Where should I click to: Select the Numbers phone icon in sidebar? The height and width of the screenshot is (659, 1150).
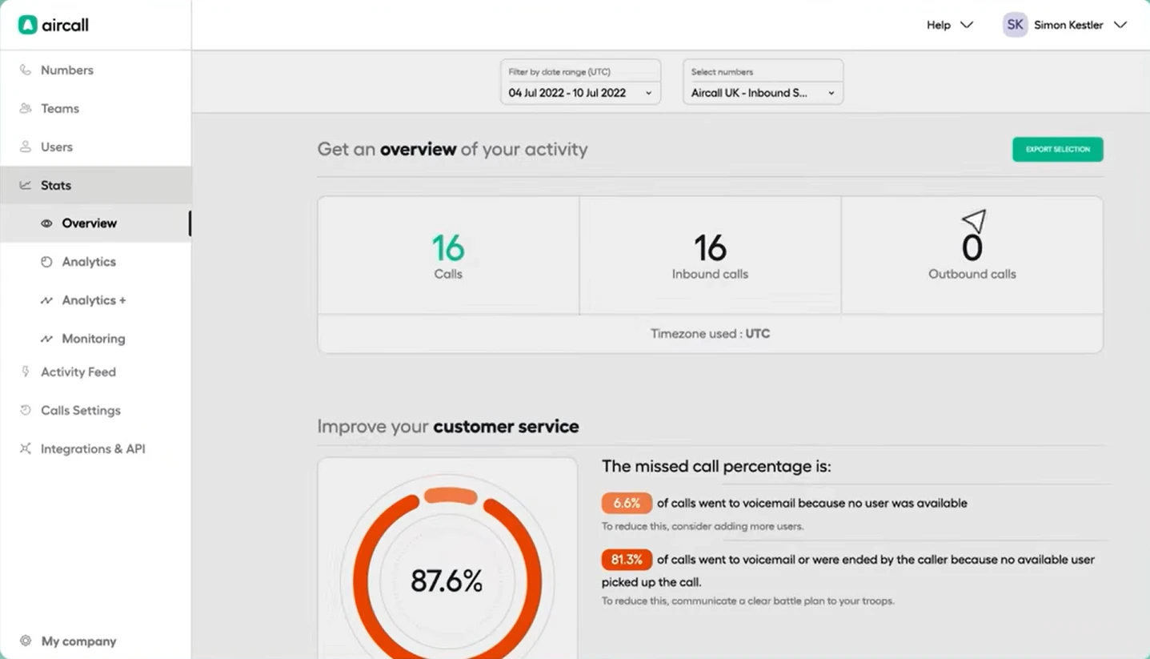[x=25, y=70]
